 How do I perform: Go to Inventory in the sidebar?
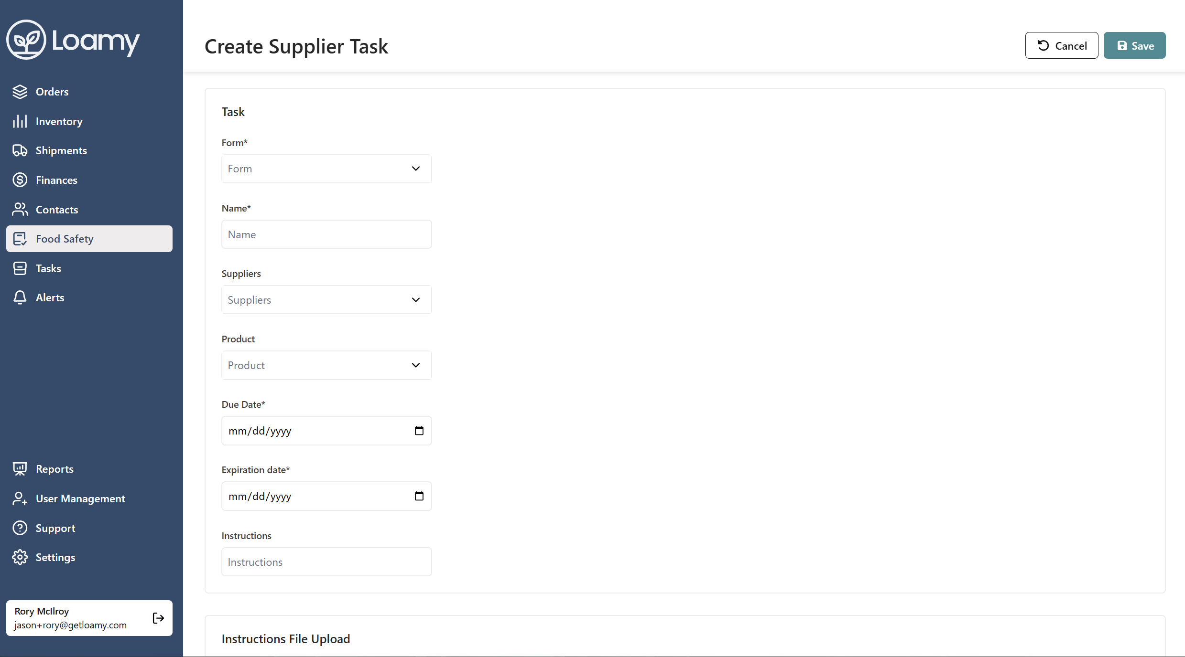pyautogui.click(x=59, y=121)
